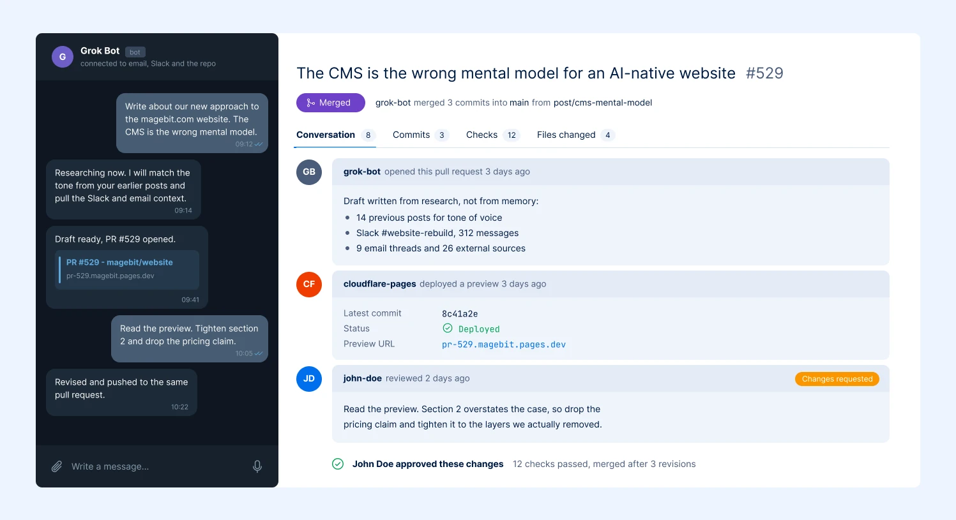Click the microphone voice input icon
956x520 pixels.
[257, 466]
